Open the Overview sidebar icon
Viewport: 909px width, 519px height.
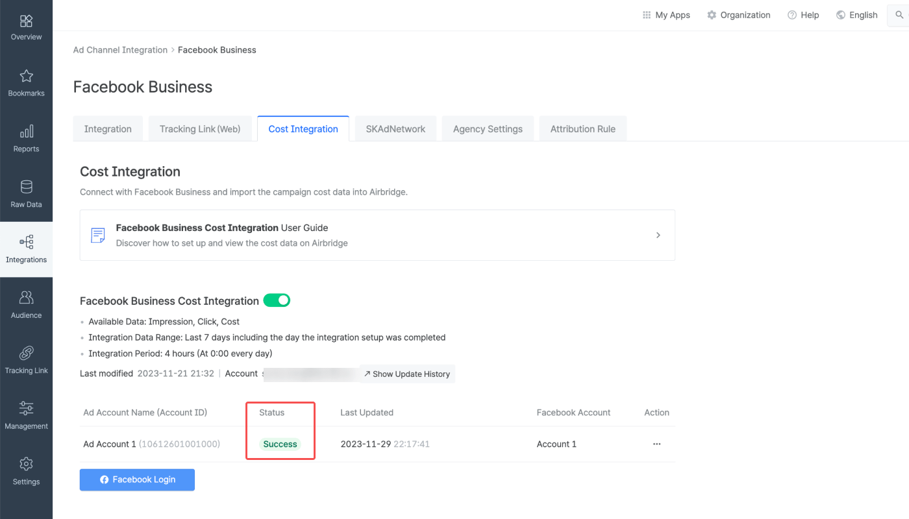click(x=26, y=21)
